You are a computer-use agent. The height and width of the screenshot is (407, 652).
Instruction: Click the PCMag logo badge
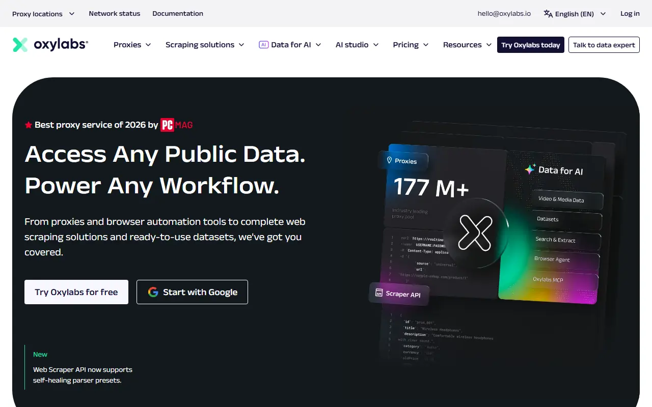pos(176,125)
